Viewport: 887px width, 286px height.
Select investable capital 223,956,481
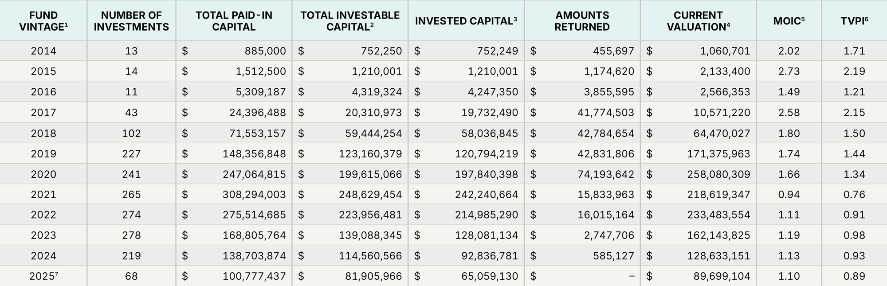(370, 215)
